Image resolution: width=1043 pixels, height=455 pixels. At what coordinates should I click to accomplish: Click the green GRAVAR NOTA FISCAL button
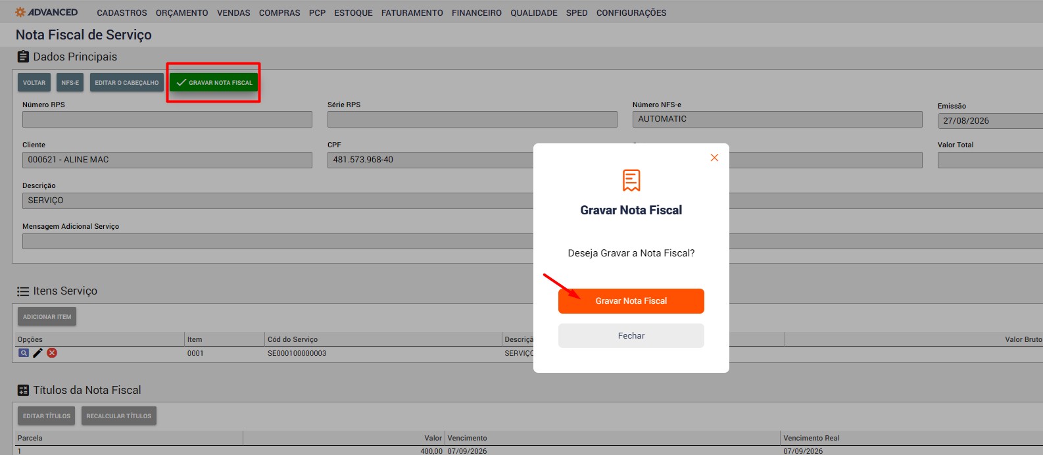(x=214, y=82)
